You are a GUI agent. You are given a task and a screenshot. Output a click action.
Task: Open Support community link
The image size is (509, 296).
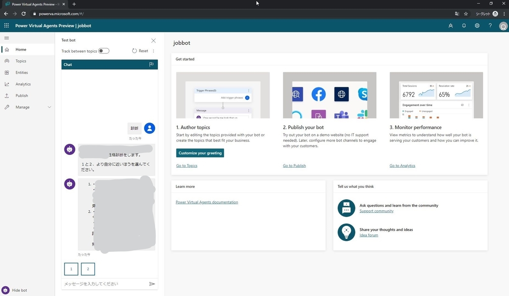pos(377,211)
